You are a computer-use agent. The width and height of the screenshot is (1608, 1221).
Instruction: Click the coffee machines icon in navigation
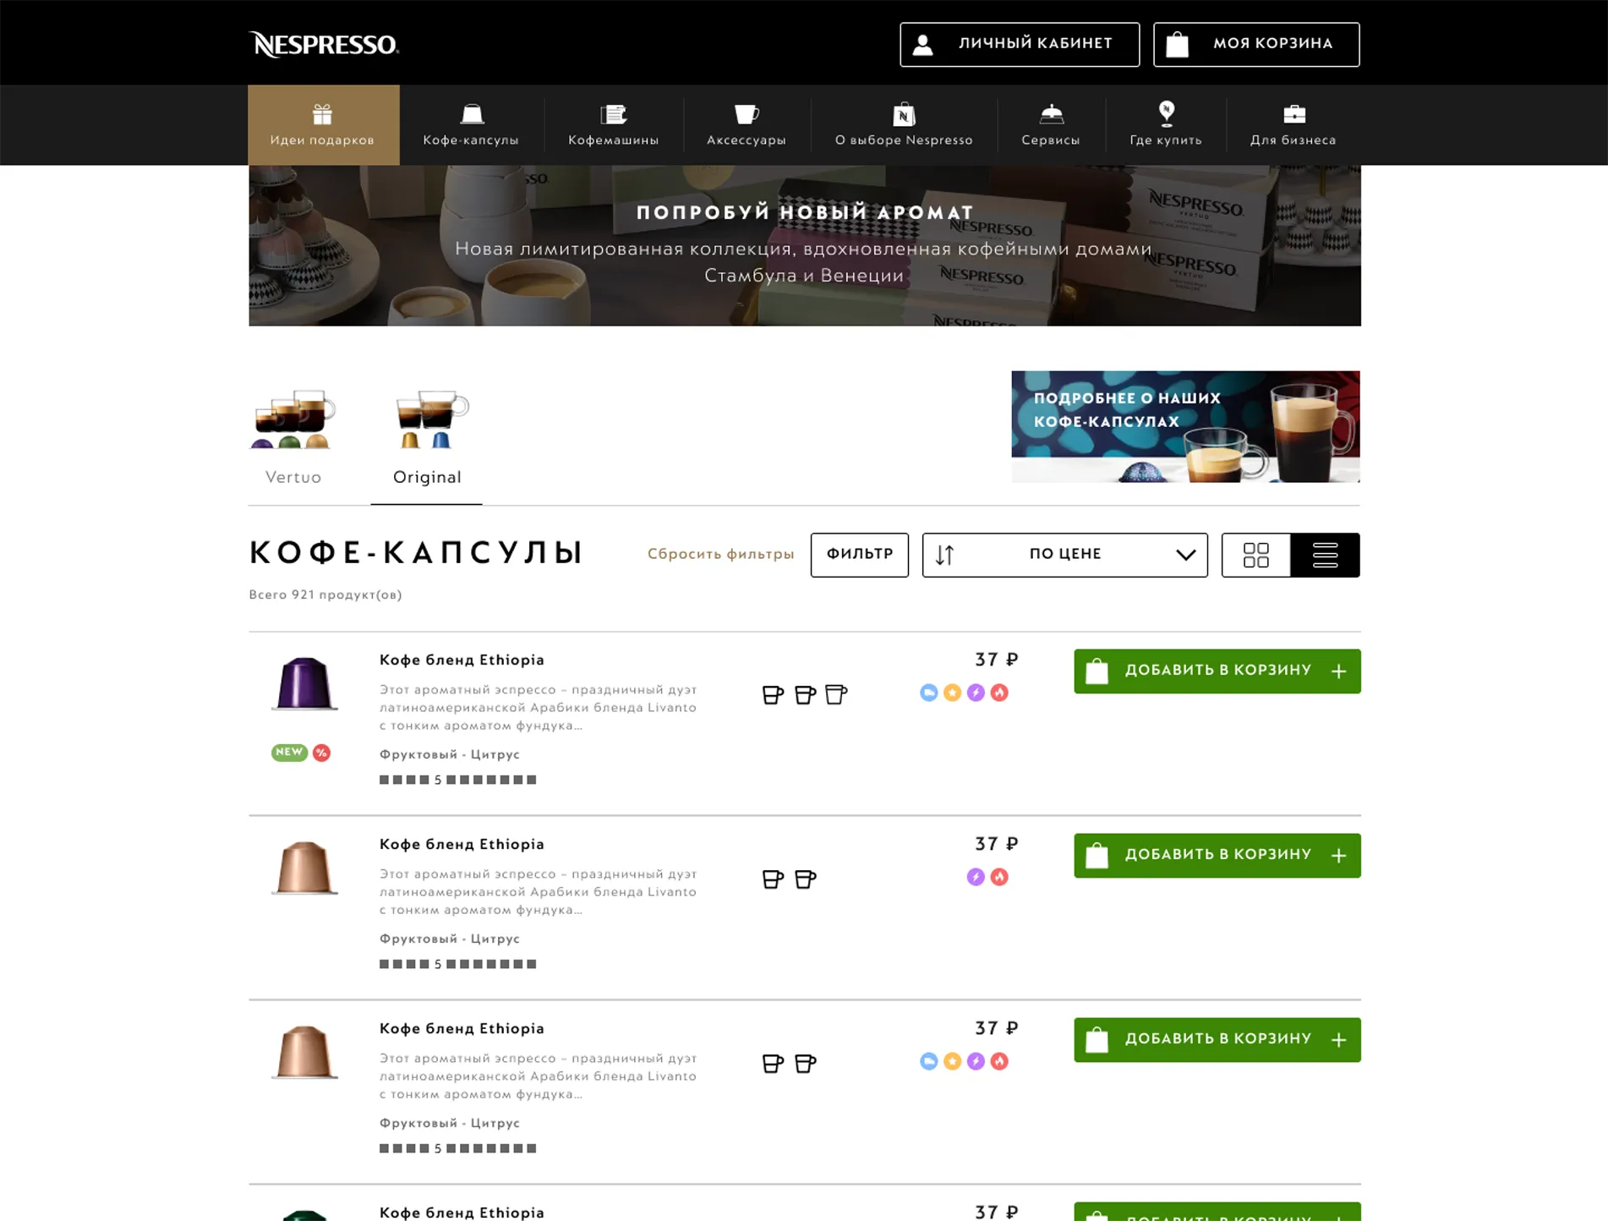point(613,113)
